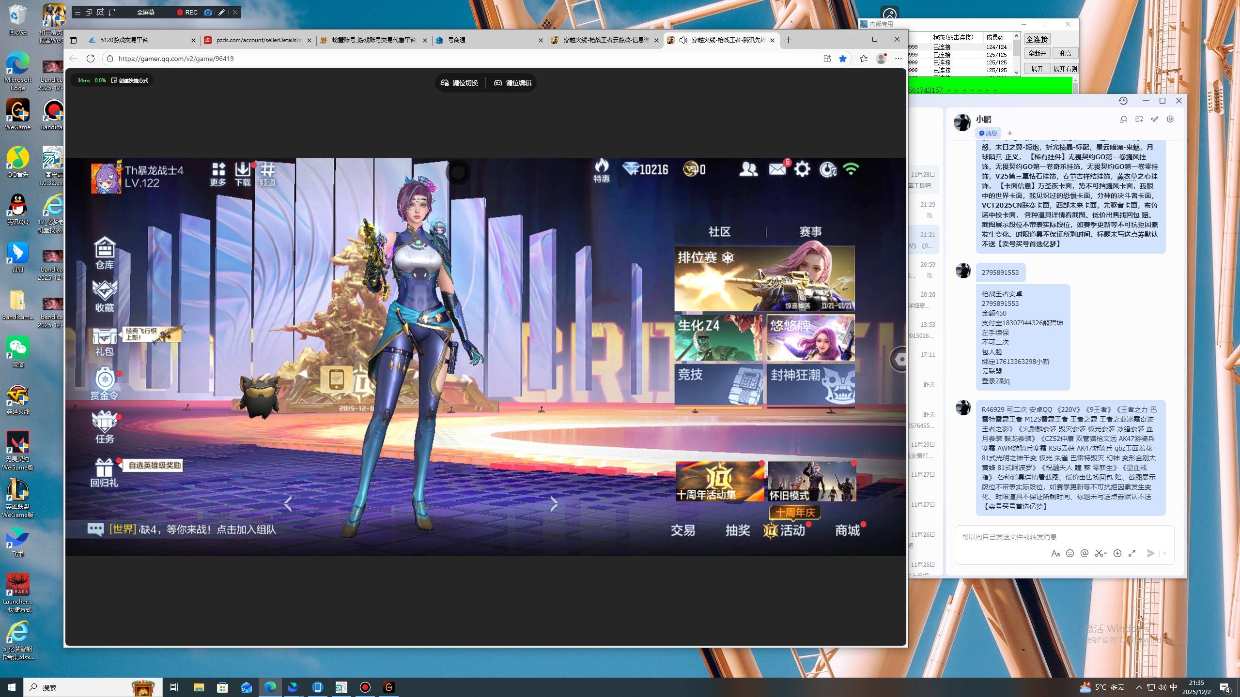1240x697 pixels.
Task: Open the in-game settings gear
Action: click(x=802, y=169)
